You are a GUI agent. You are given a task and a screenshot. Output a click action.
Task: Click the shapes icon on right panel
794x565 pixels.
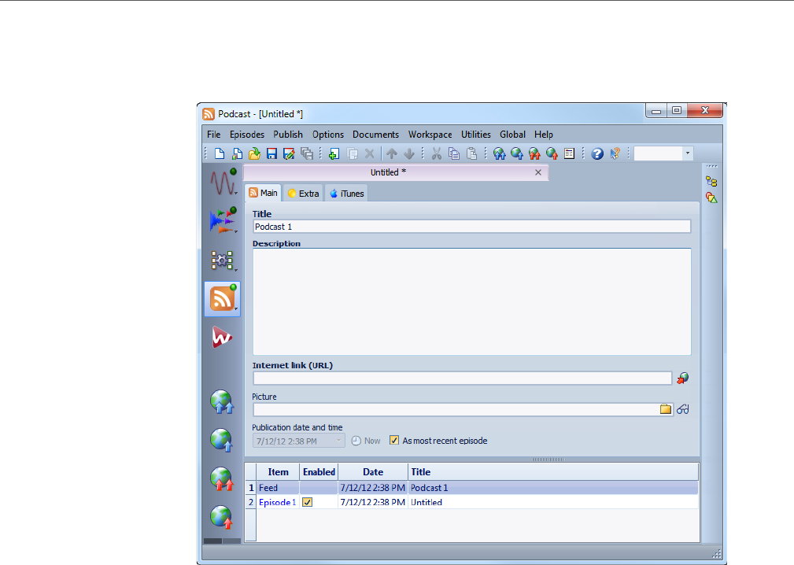point(711,198)
